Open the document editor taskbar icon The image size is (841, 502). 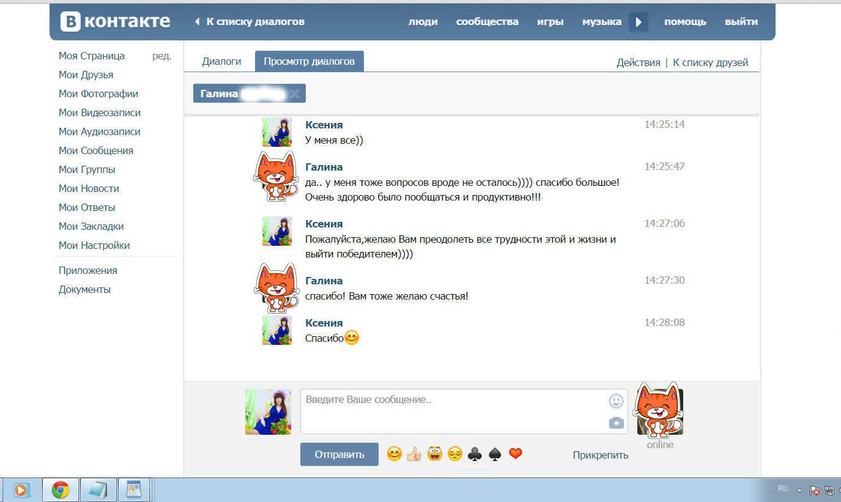tap(134, 490)
